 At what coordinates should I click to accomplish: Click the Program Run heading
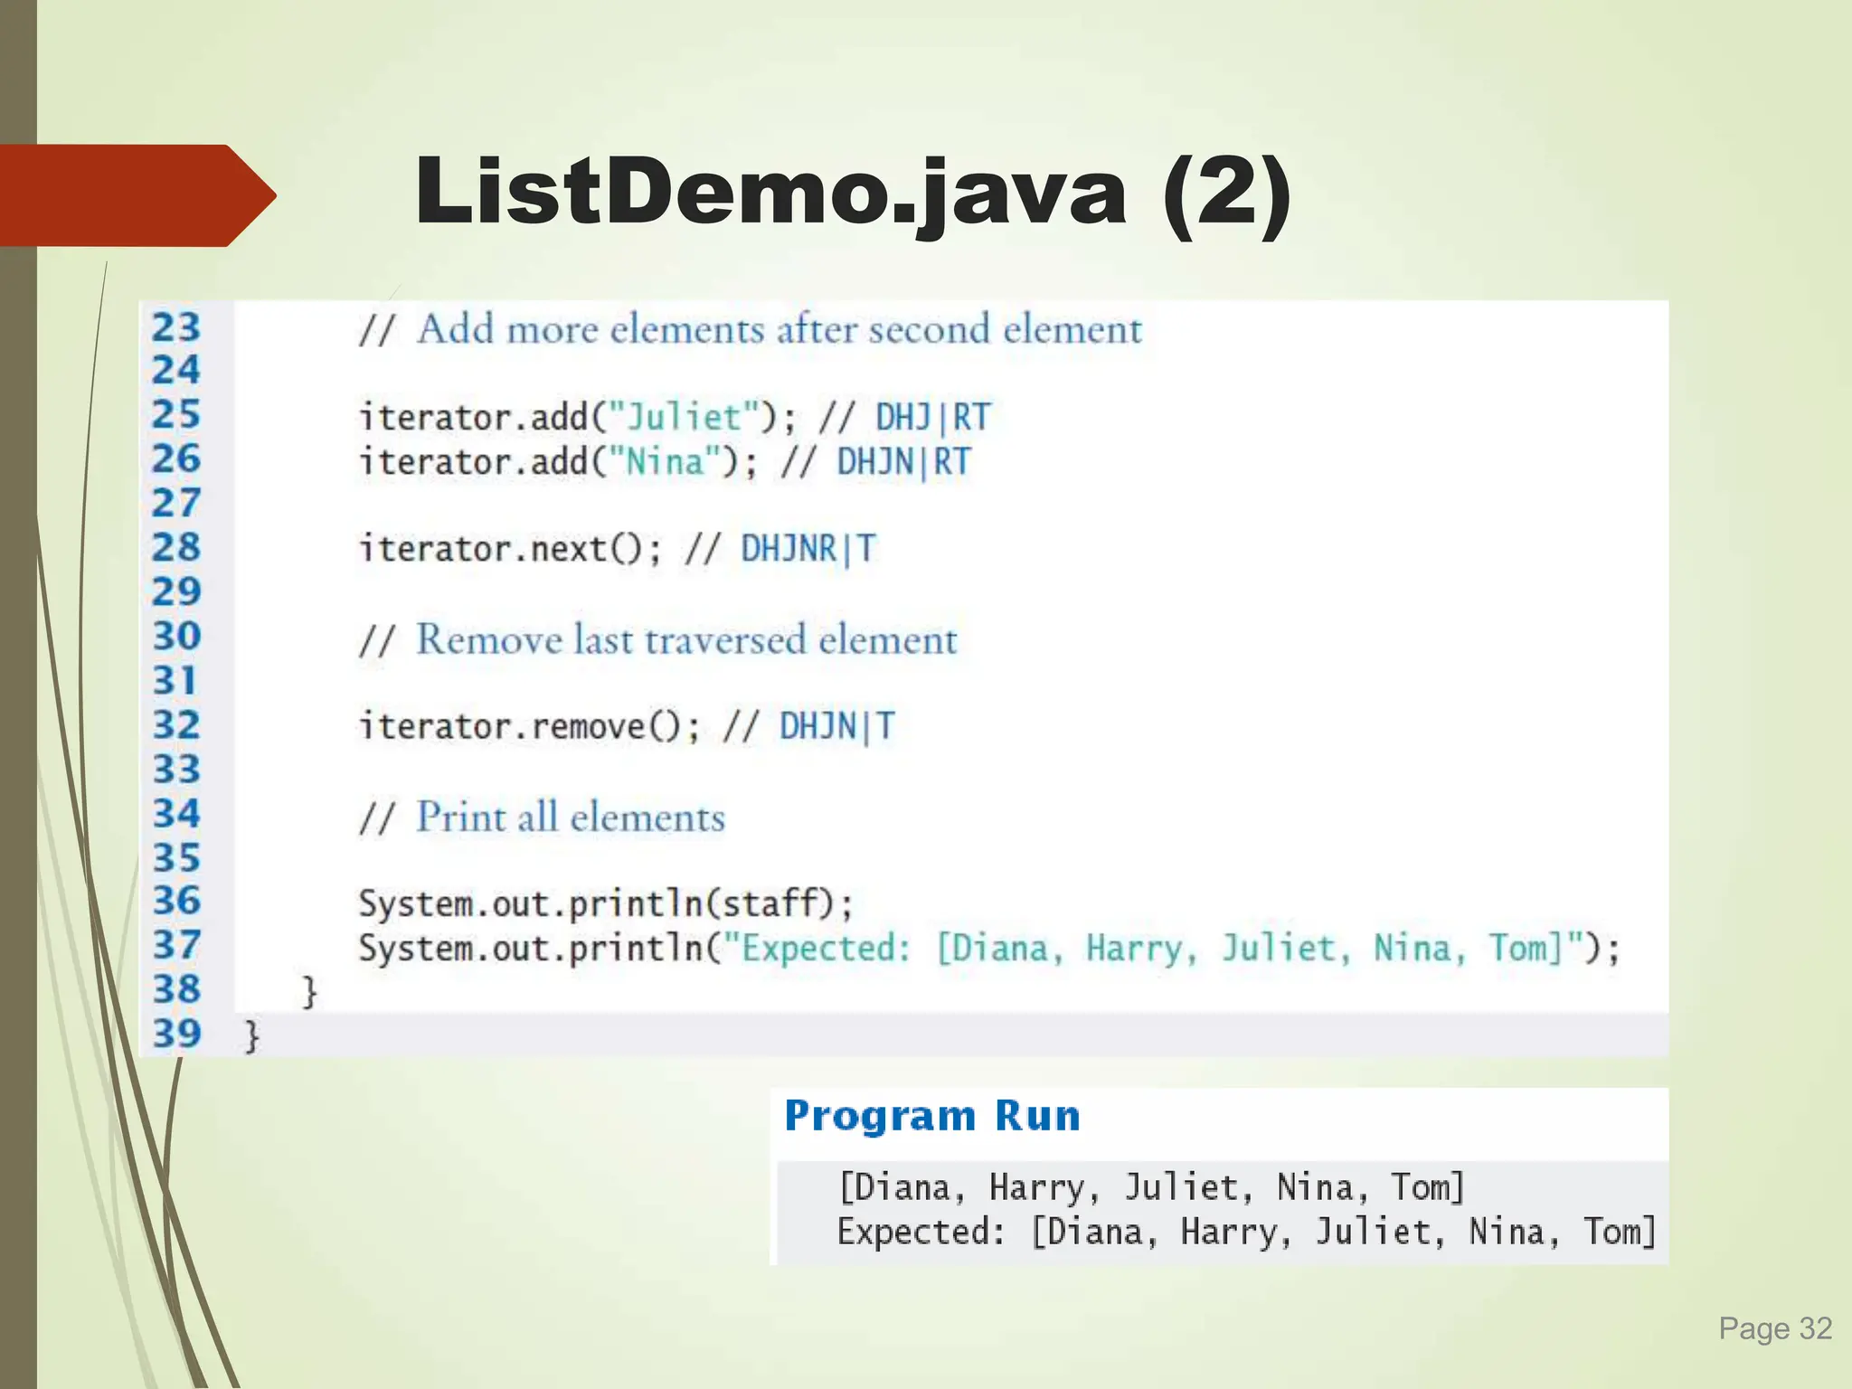click(x=932, y=1116)
